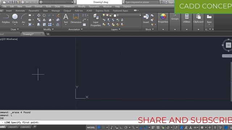Image resolution: width=232 pixels, height=130 pixels.
Task: Toggle lineweight display in status bar
Action: [x=153, y=127]
